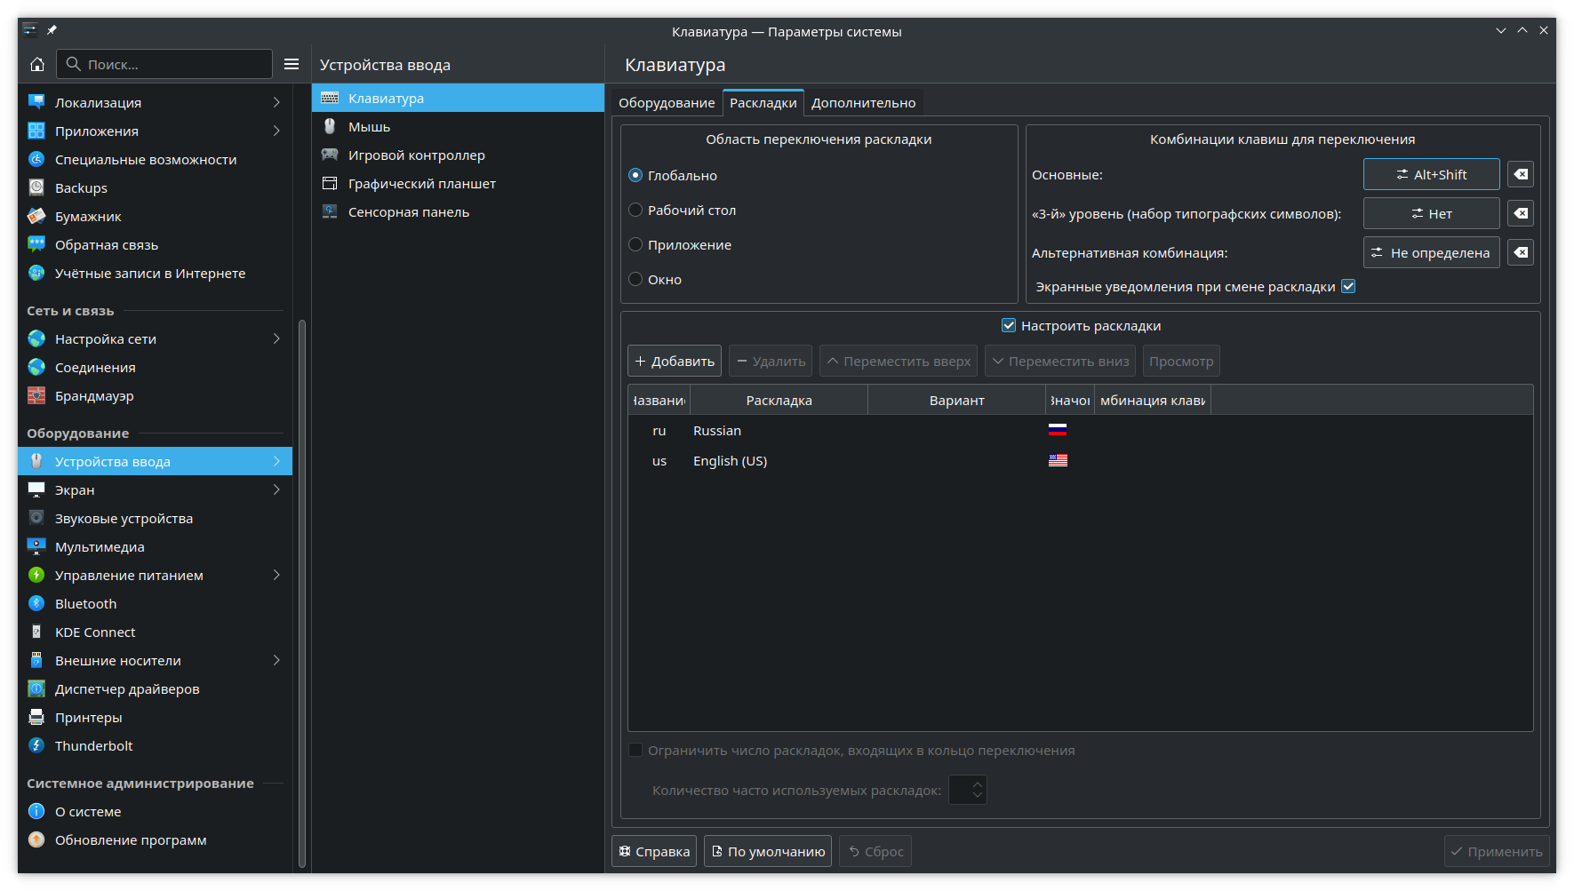The image size is (1574, 891).
Task: Click the online accounts globe icon
Action: 36,273
